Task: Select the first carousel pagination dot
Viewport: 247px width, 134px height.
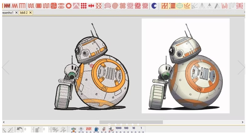Action: [x=109, y=124]
